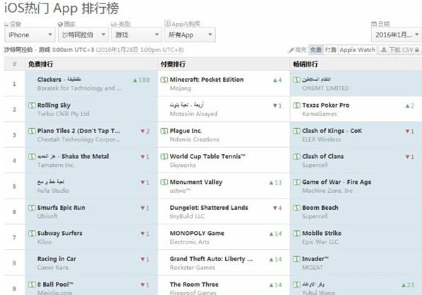Click in-app purchase icon beside Mobile Strike

(296, 233)
